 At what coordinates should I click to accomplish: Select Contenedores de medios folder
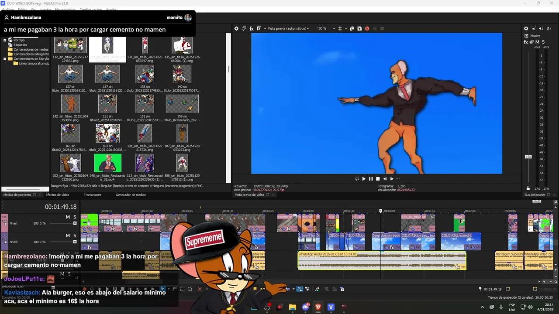coord(31,49)
